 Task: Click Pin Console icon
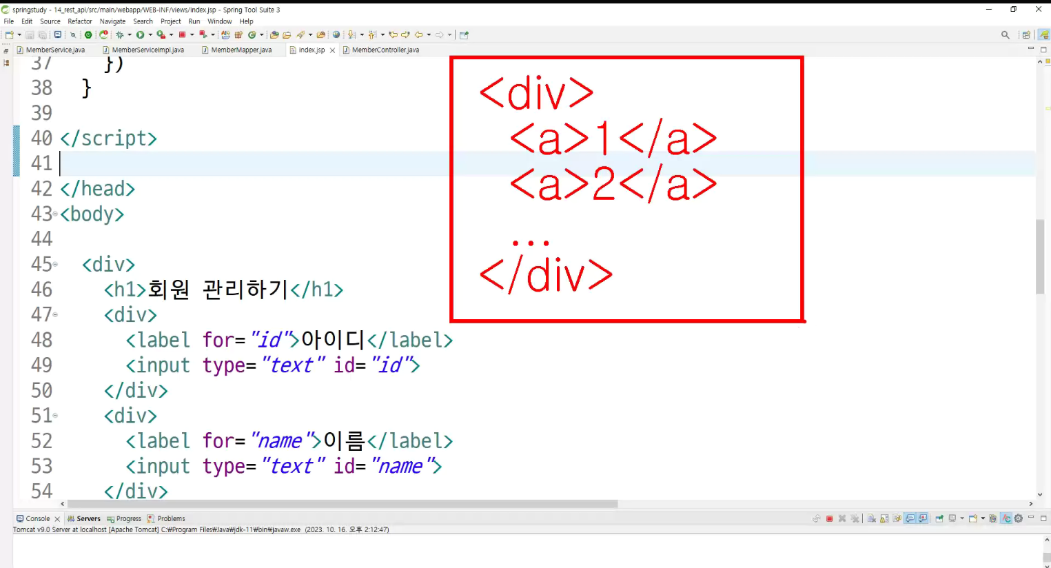(x=939, y=518)
